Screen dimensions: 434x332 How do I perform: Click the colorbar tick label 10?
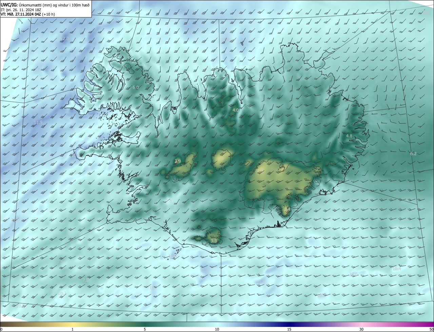(217, 329)
